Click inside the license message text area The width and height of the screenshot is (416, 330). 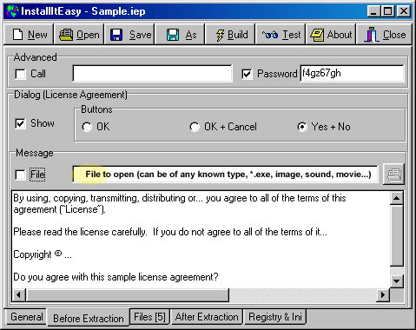(x=201, y=240)
